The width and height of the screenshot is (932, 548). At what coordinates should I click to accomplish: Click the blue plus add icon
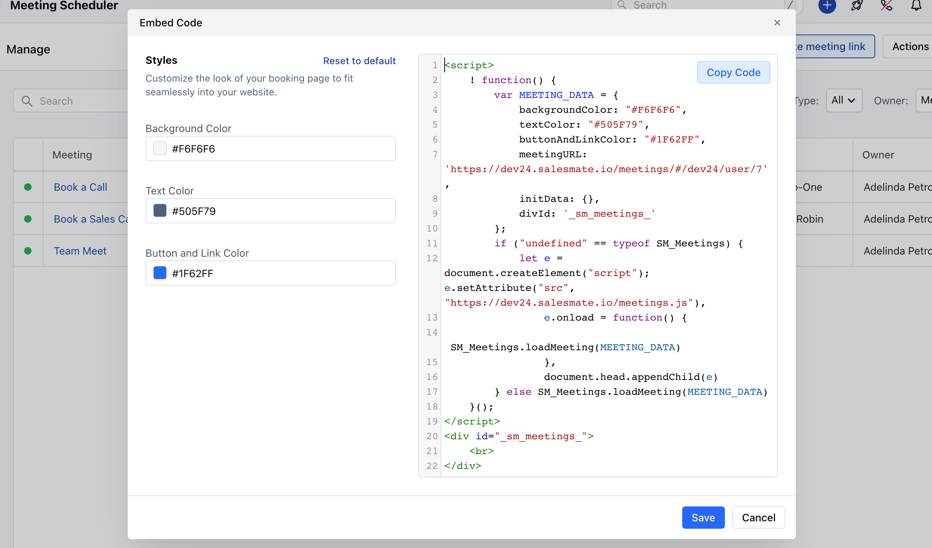827,5
